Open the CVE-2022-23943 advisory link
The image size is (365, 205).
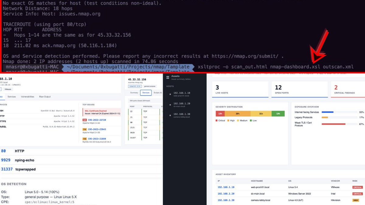(x=96, y=129)
